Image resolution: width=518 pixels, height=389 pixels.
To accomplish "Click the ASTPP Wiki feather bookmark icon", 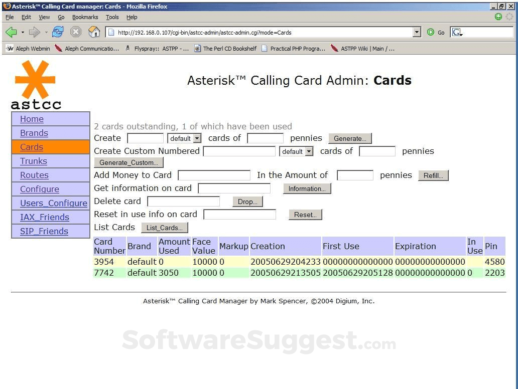I will [x=334, y=48].
